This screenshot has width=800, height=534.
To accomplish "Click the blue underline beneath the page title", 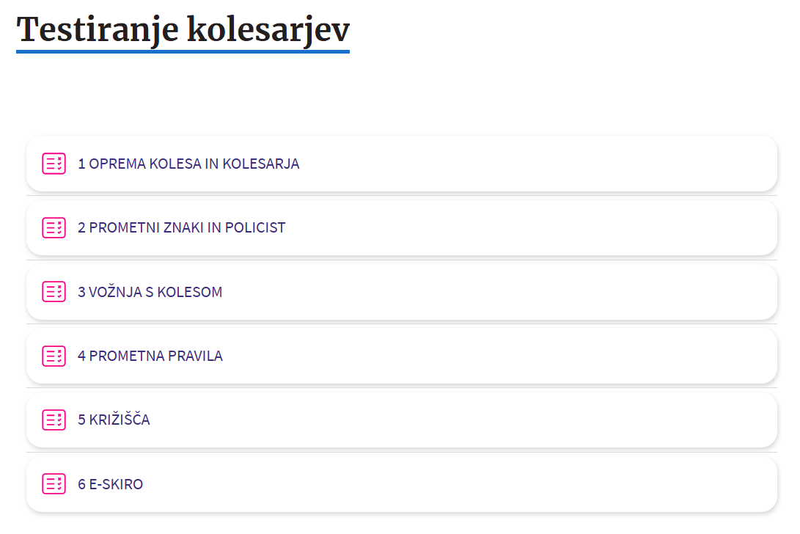I will (183, 51).
